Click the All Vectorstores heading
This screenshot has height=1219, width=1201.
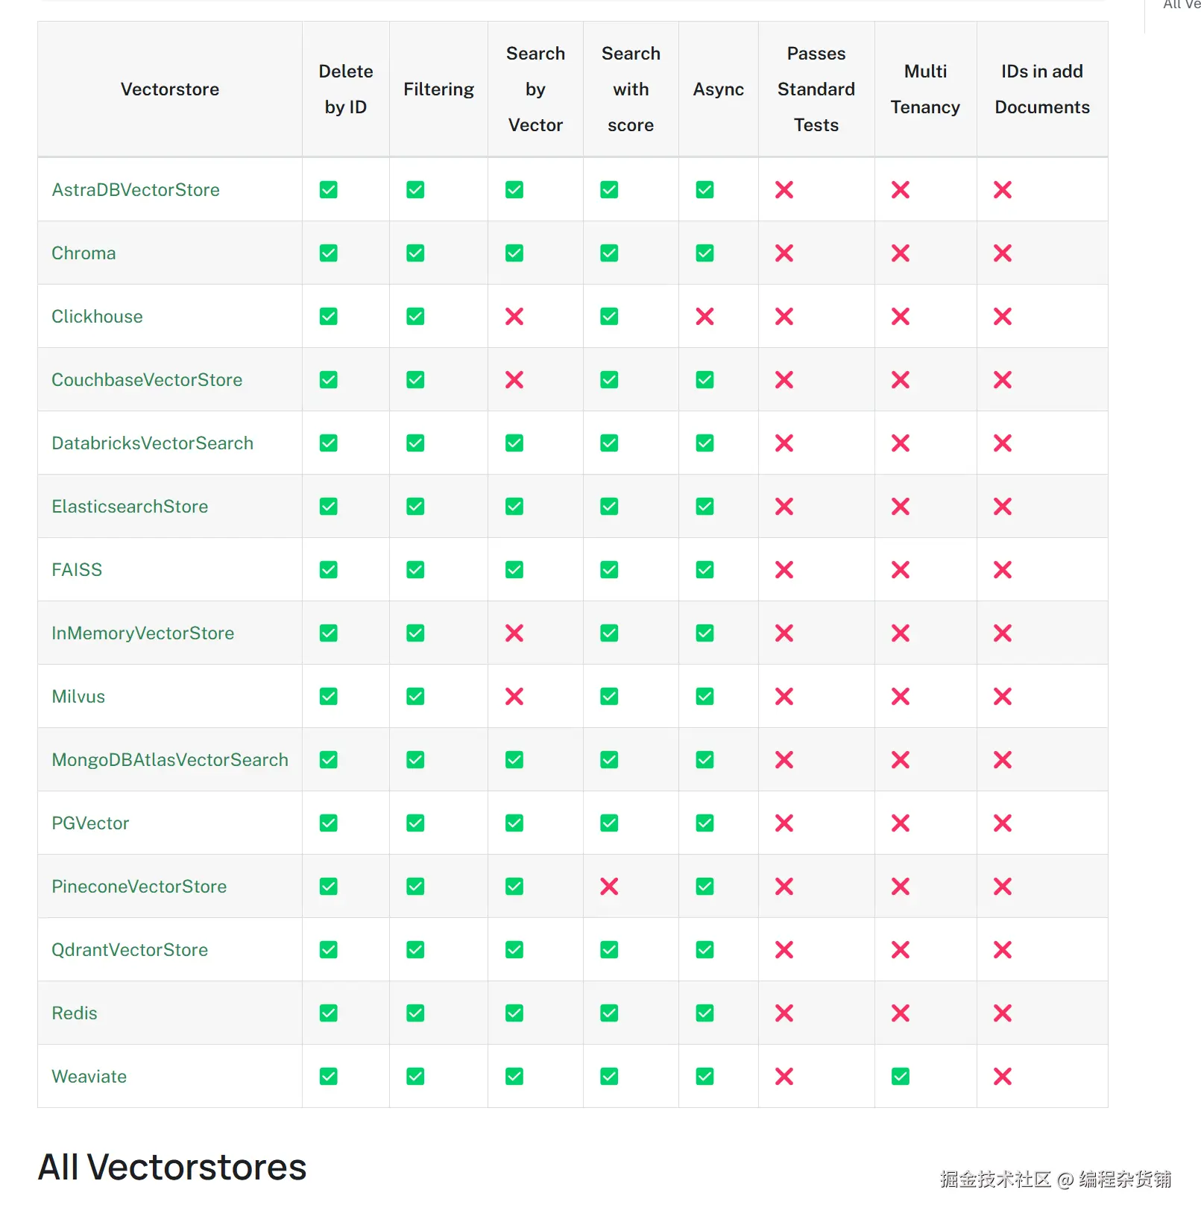(172, 1167)
